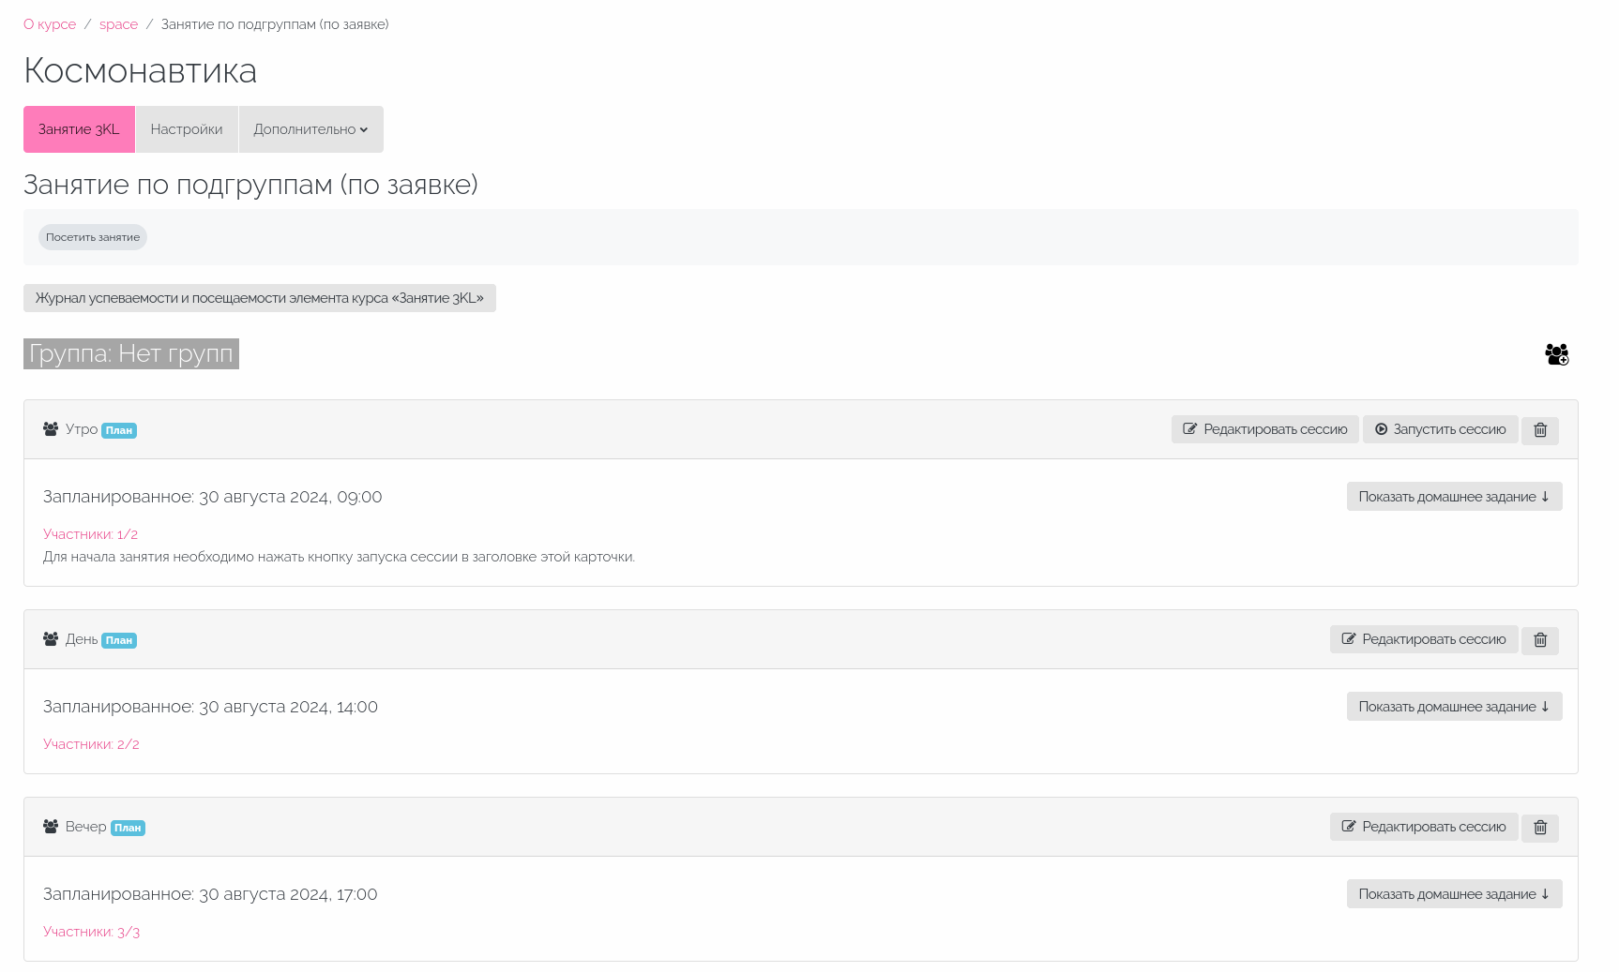Screen dimensions: 1619x972
Task: Expand homework for the Вечер session
Action: [x=1454, y=894]
